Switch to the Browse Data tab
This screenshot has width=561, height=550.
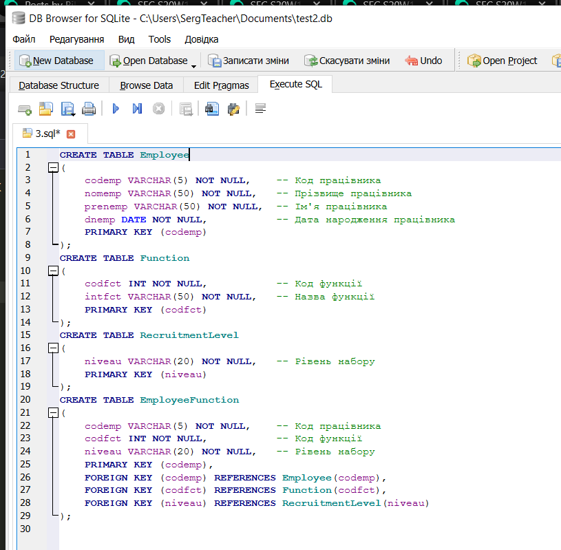click(146, 85)
